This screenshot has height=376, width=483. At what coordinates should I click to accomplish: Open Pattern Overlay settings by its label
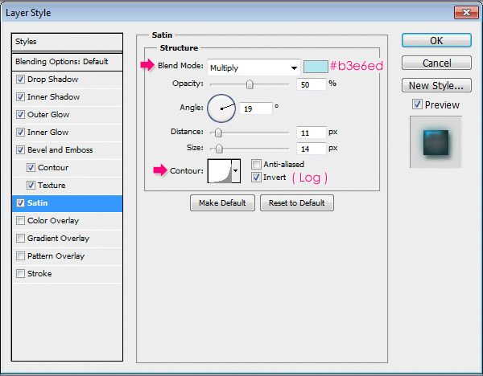coord(56,256)
